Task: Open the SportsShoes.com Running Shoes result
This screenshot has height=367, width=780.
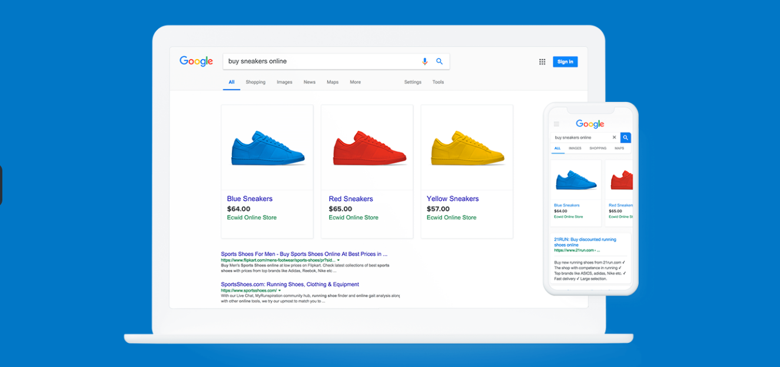Action: [290, 285]
